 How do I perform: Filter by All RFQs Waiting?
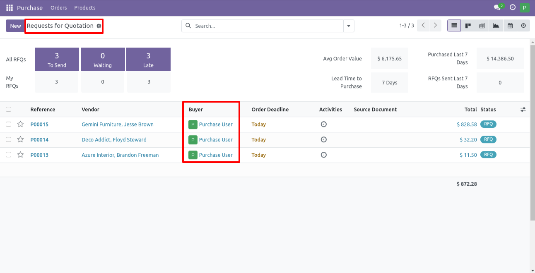(x=103, y=59)
